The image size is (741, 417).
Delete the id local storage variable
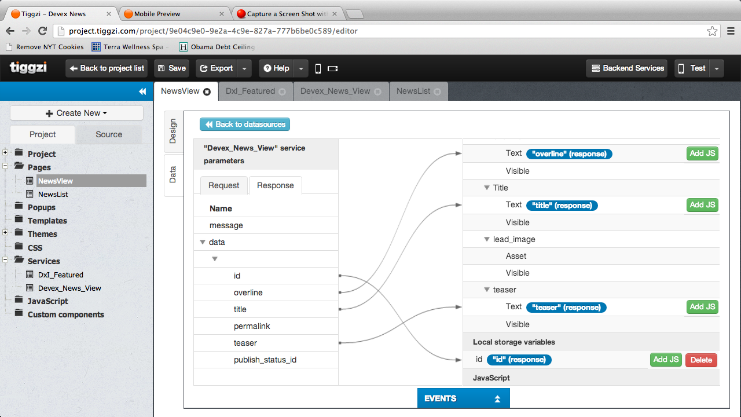point(701,360)
